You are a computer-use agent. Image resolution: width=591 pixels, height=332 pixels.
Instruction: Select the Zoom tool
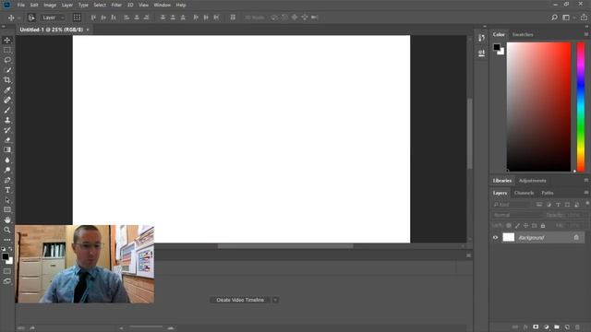(7, 230)
